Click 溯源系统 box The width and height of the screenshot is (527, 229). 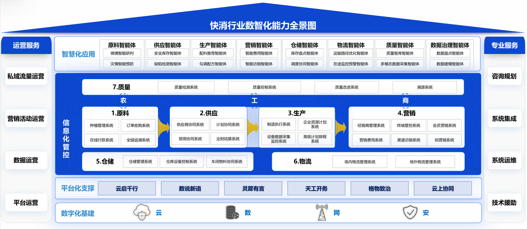pos(425,87)
